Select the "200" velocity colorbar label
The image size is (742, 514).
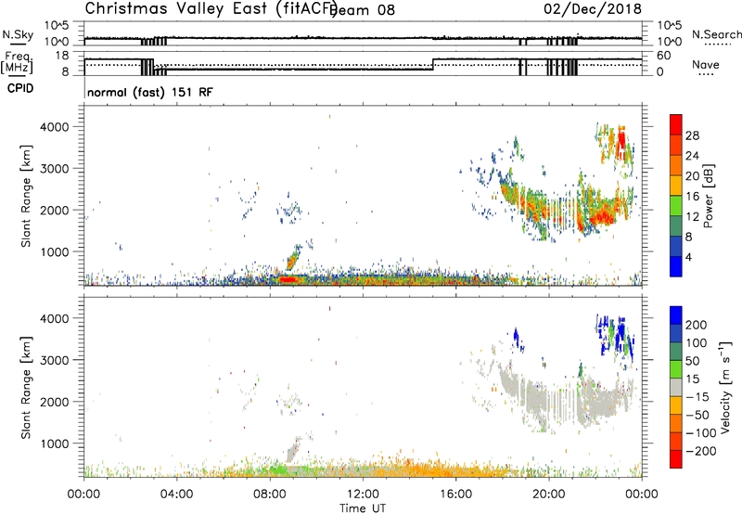click(x=697, y=325)
